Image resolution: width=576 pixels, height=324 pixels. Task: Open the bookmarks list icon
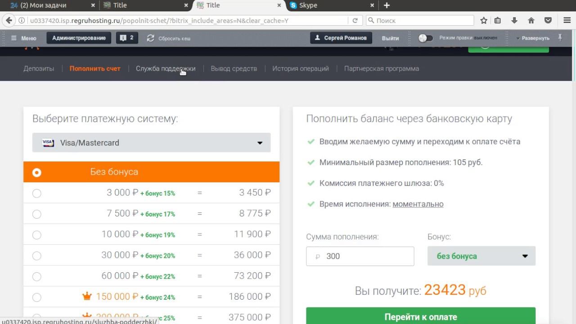point(498,20)
